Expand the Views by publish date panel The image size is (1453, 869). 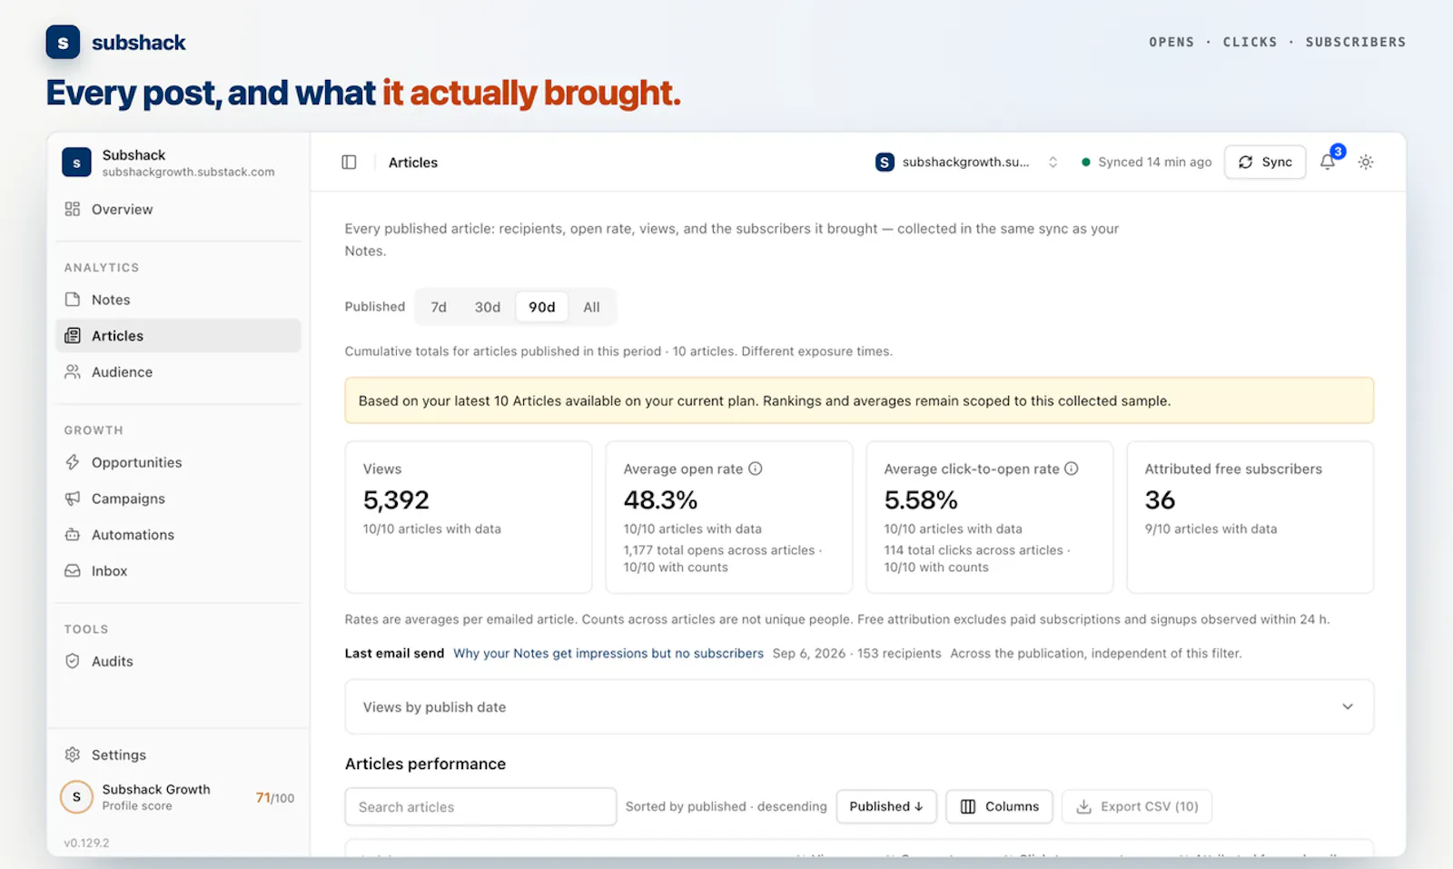coord(859,706)
